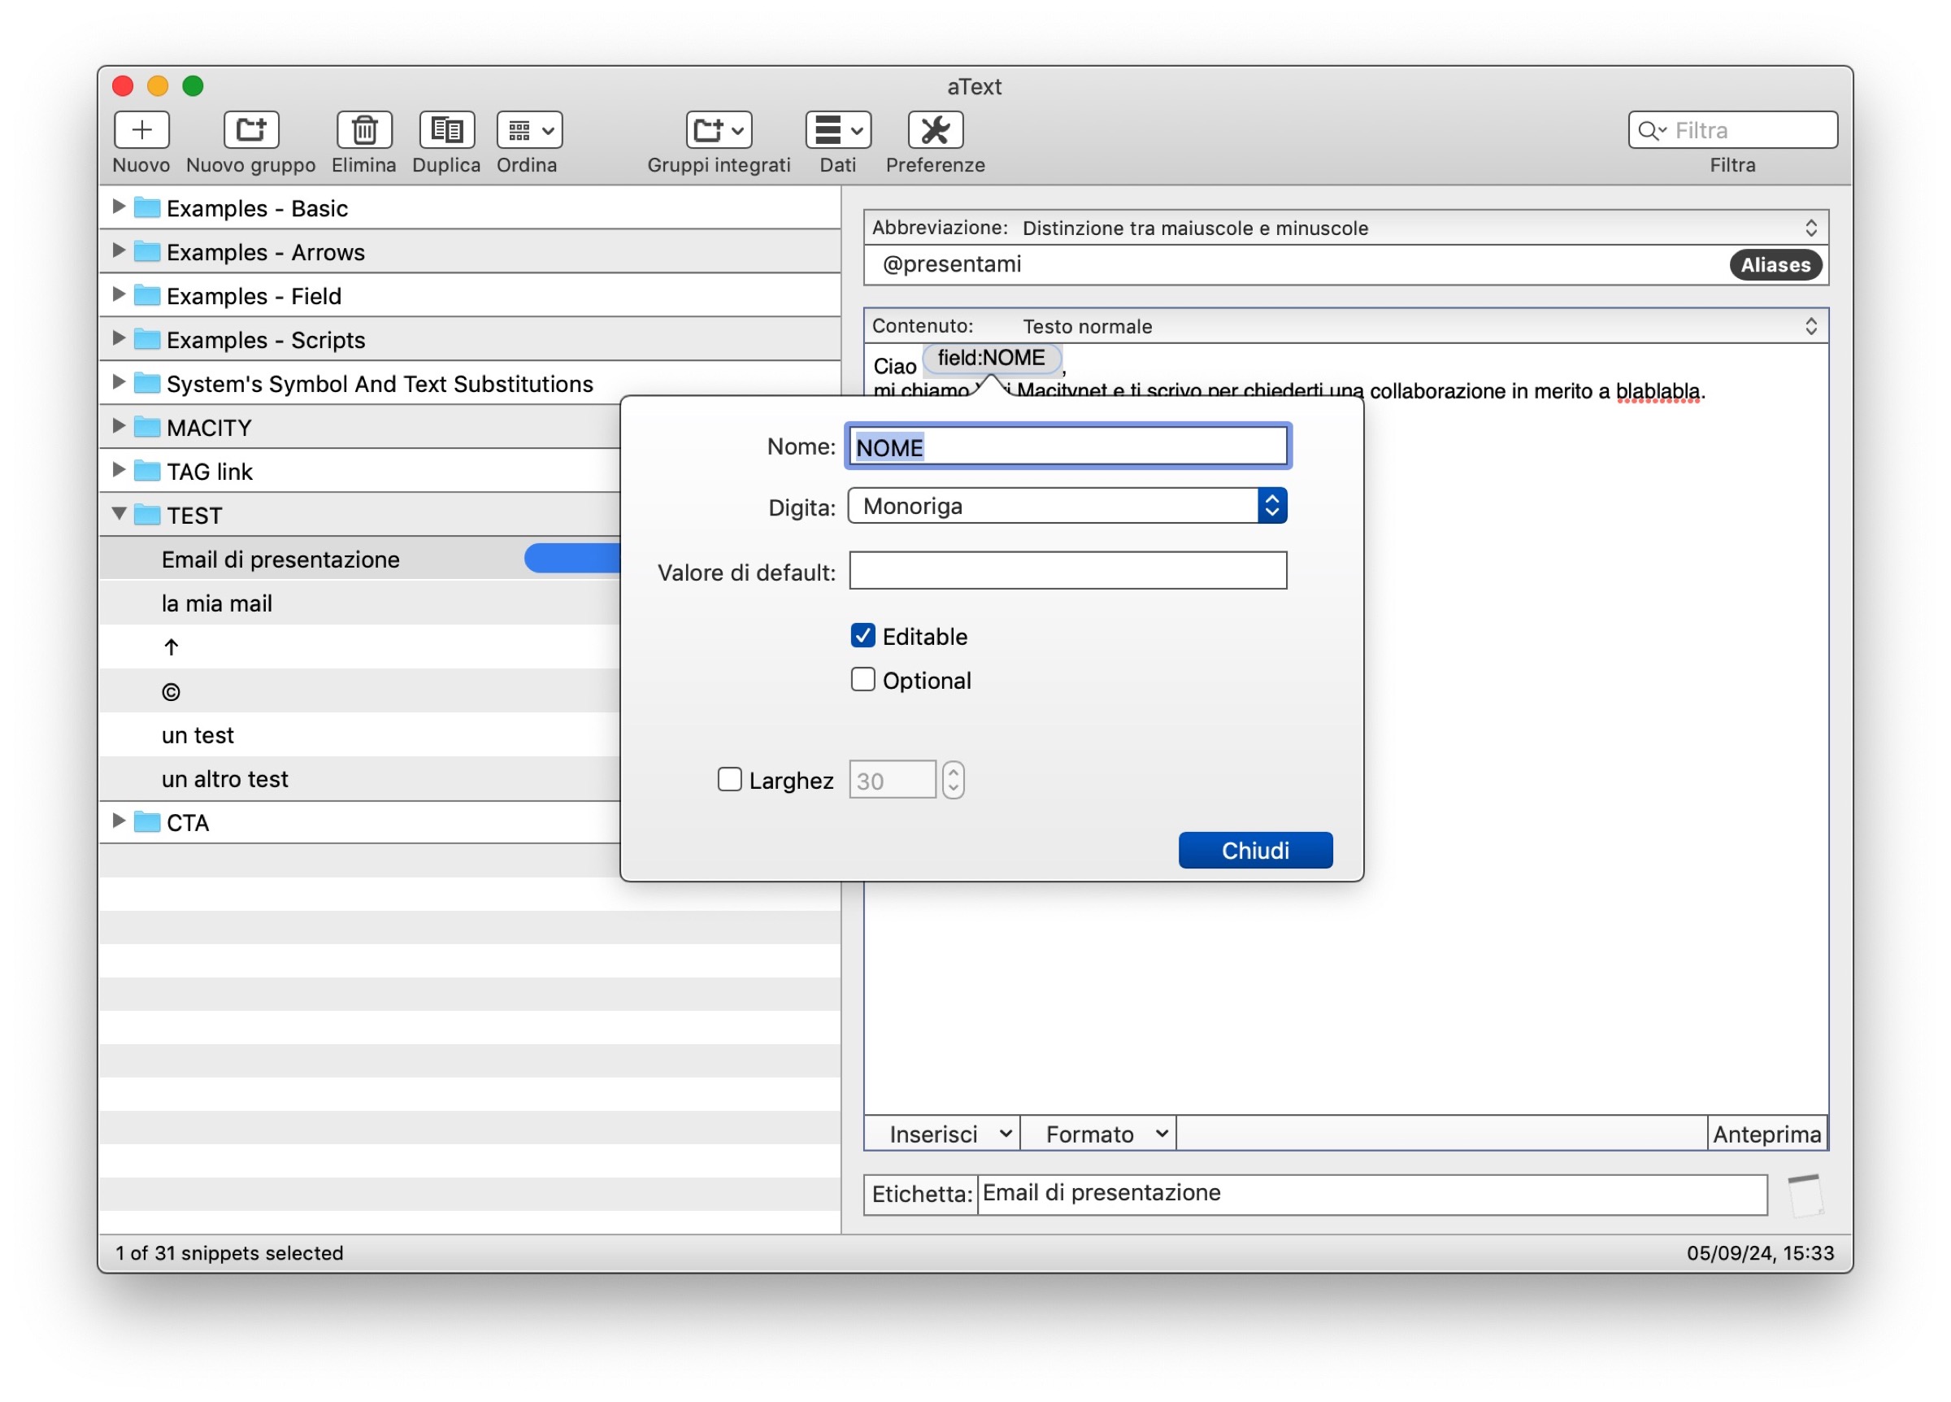Tick the Larghez width checkbox
Screen dimensions: 1951x1402
(728, 779)
